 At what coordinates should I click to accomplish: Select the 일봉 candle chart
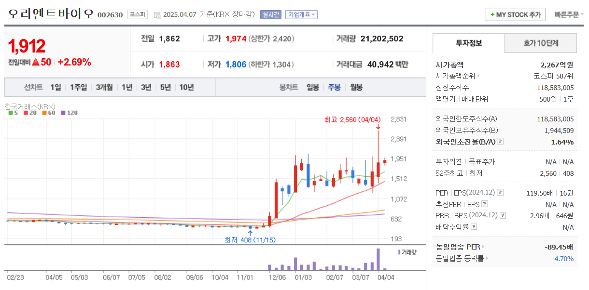pyautogui.click(x=313, y=87)
